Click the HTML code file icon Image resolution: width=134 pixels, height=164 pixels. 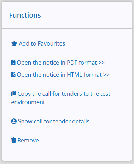tap(13, 75)
